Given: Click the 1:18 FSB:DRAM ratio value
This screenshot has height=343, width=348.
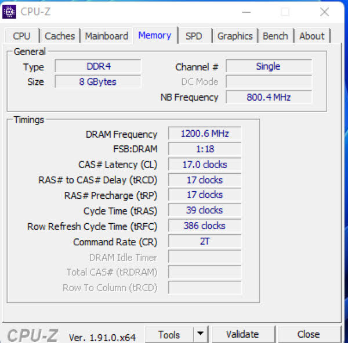Looking at the screenshot, I should pyautogui.click(x=205, y=149).
